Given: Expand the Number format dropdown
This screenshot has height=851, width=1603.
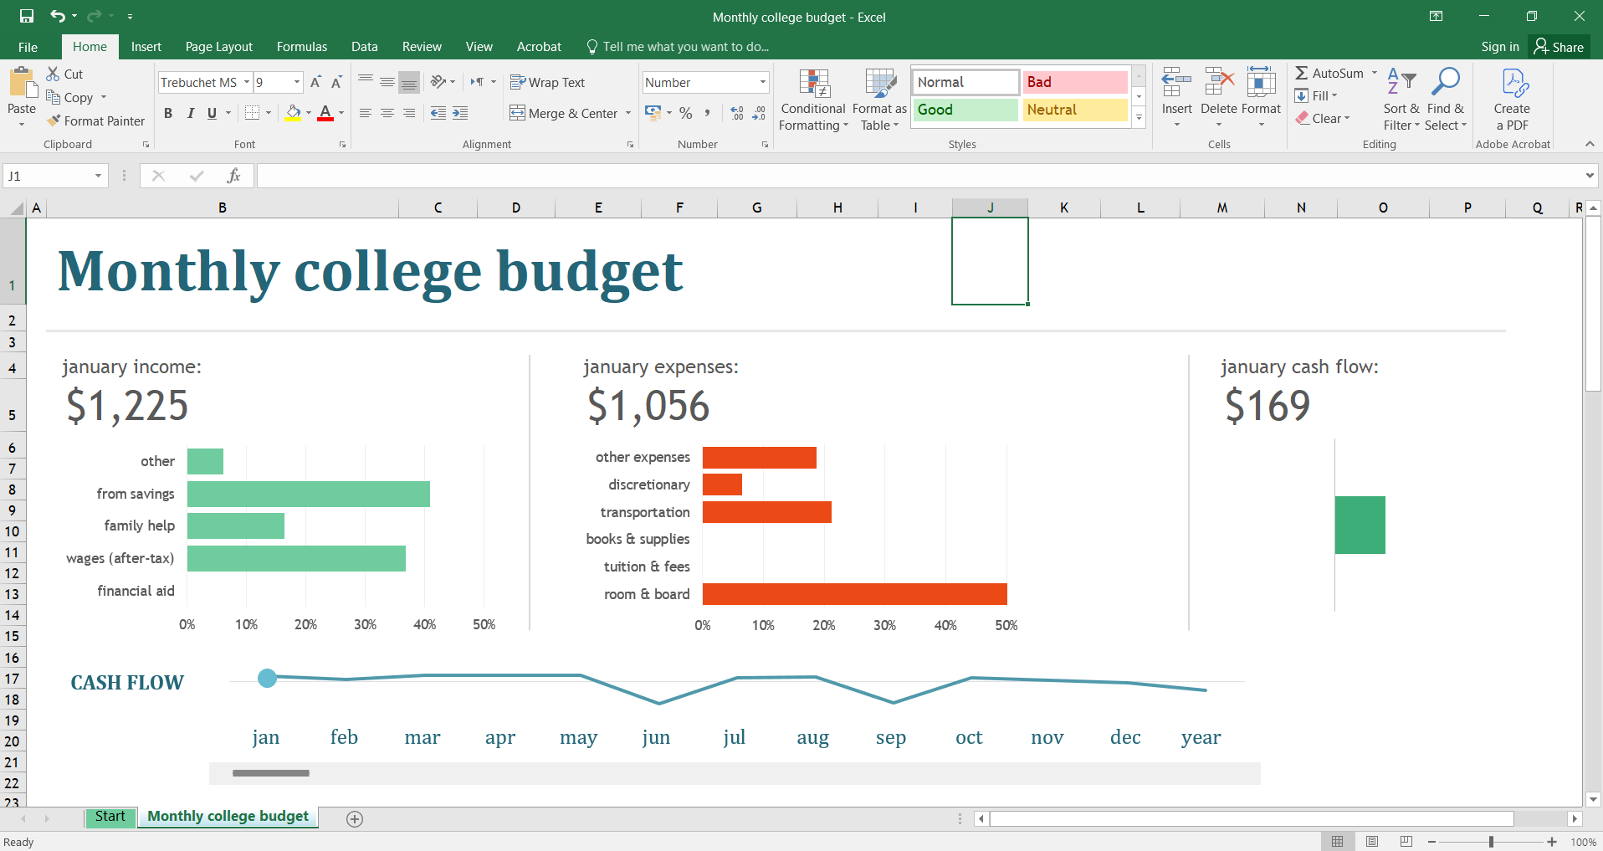Looking at the screenshot, I should (x=762, y=82).
